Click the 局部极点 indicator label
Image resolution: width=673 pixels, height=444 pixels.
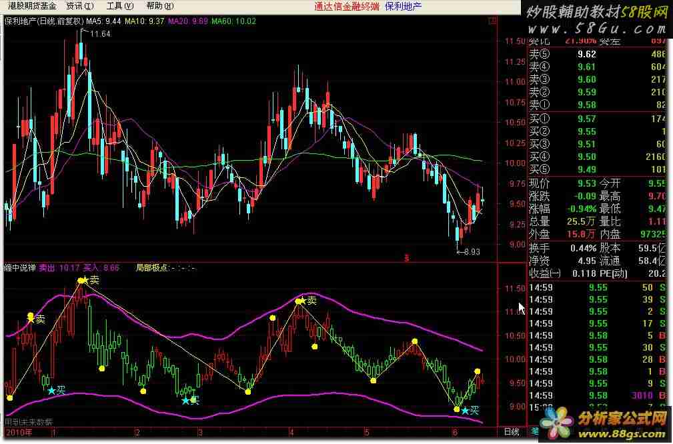click(151, 268)
